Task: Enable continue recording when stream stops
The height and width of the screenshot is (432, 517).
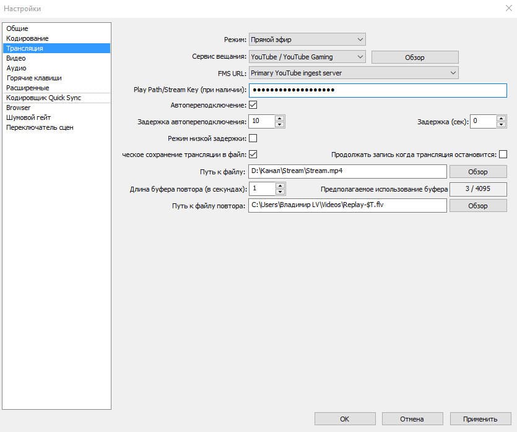Action: click(503, 155)
